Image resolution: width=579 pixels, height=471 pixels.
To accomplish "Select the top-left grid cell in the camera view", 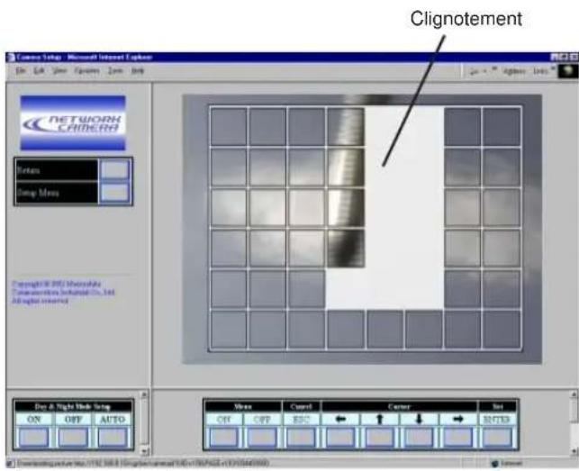I will (x=229, y=127).
